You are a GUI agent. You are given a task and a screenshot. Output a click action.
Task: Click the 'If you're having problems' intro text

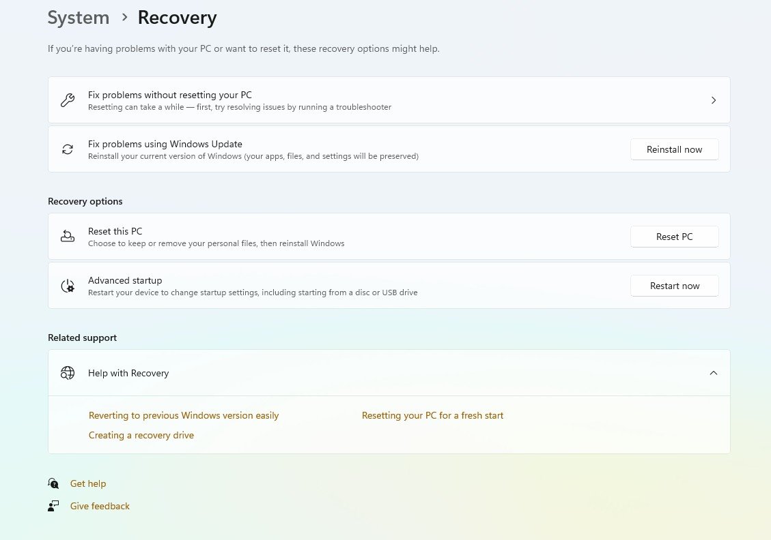[x=243, y=48]
